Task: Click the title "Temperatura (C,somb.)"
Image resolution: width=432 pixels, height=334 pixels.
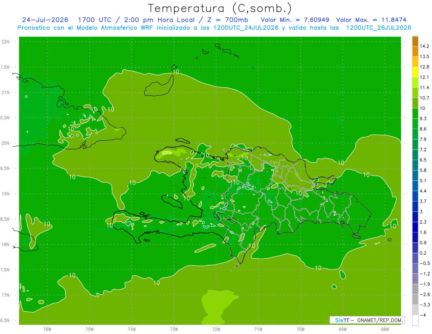Action: 219,8
